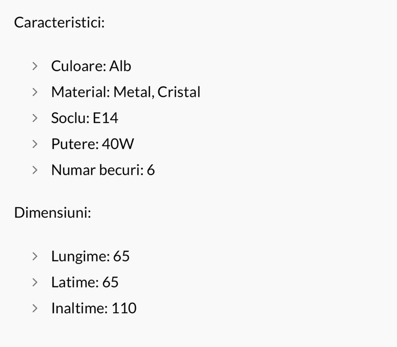Click the Latime: 65 text
This screenshot has width=397, height=347.
pos(84,282)
